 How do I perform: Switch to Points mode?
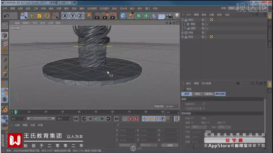click(x=5, y=59)
